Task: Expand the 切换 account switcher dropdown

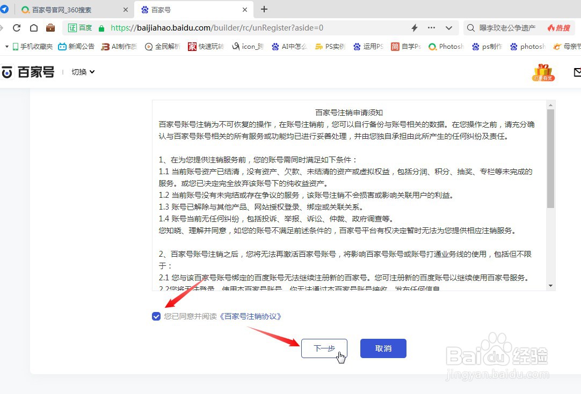Action: coord(82,72)
